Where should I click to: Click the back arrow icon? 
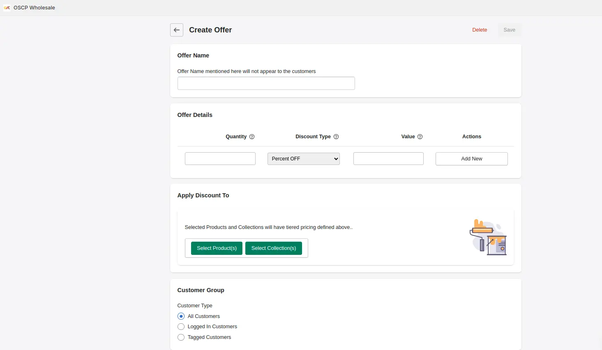[x=177, y=30]
